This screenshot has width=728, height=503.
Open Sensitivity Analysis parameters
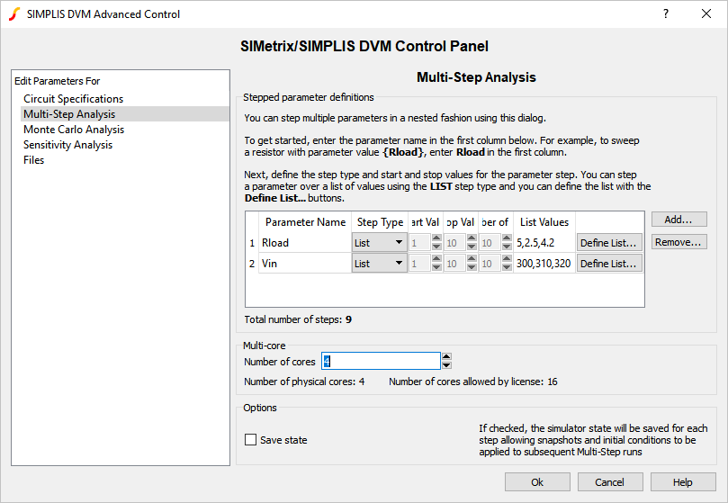tap(67, 145)
